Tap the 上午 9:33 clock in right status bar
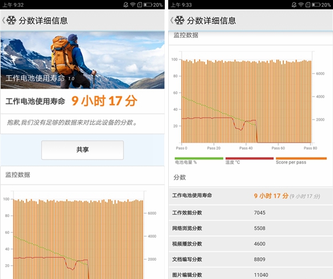Image resolution: width=333 pixels, height=279 pixels. pos(181,5)
